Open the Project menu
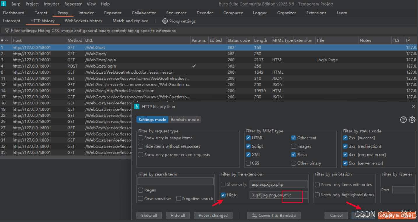This screenshot has height=222, width=418. coord(32,4)
